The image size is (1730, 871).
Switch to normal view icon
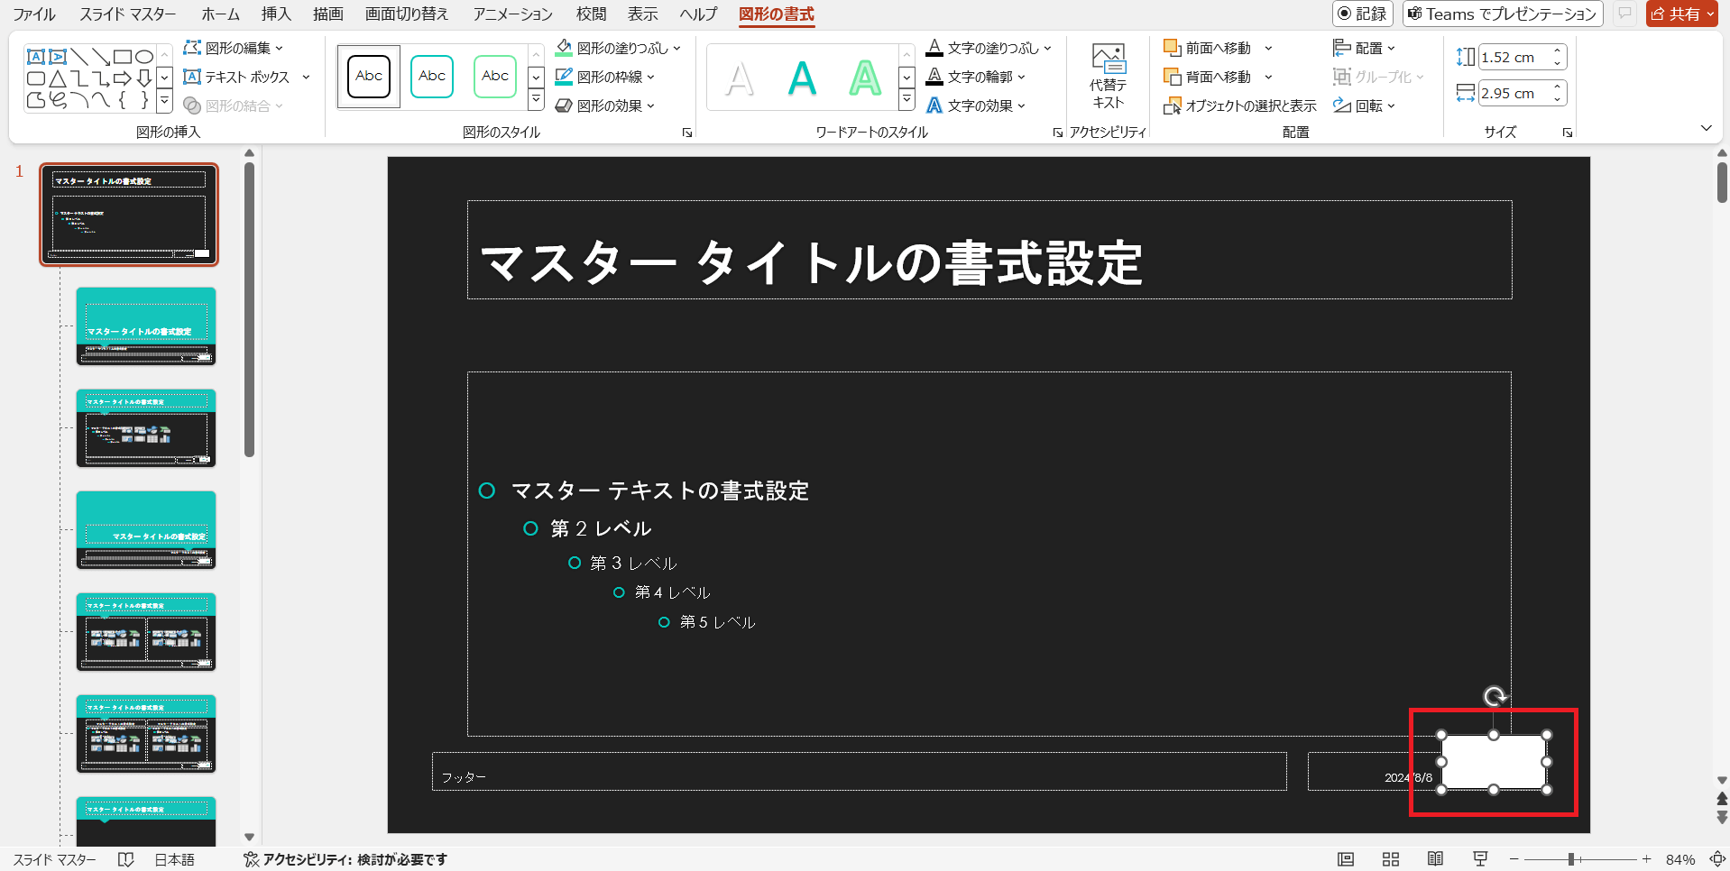click(1346, 859)
